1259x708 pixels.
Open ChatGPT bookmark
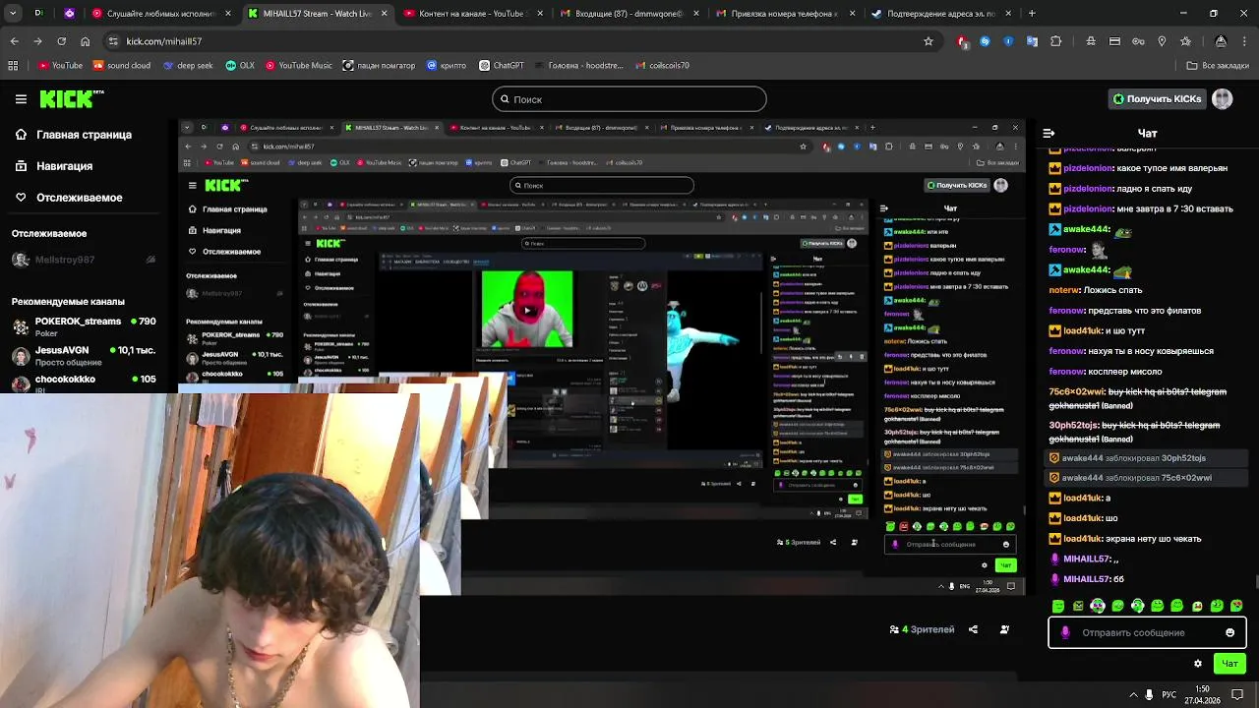(x=501, y=66)
